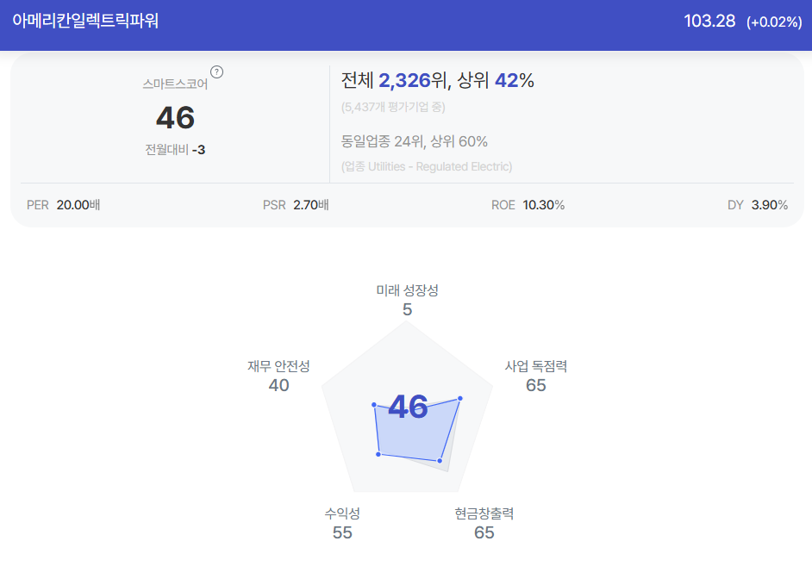Click the 현금창출력 radar chart label
812x566 pixels.
tap(484, 513)
